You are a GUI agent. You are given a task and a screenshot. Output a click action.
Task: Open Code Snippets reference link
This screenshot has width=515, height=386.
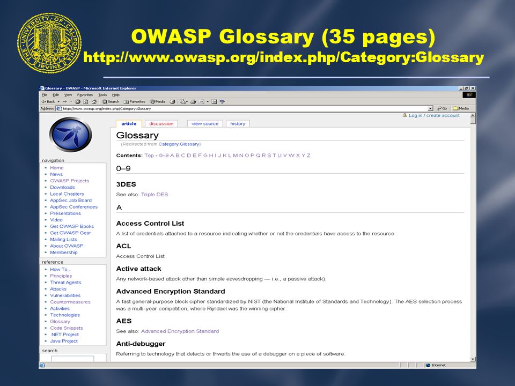[67, 328]
